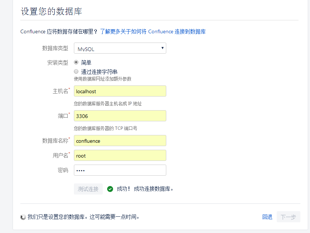Click the 端口 field showing 3306
This screenshot has height=233, width=310.
click(x=120, y=116)
